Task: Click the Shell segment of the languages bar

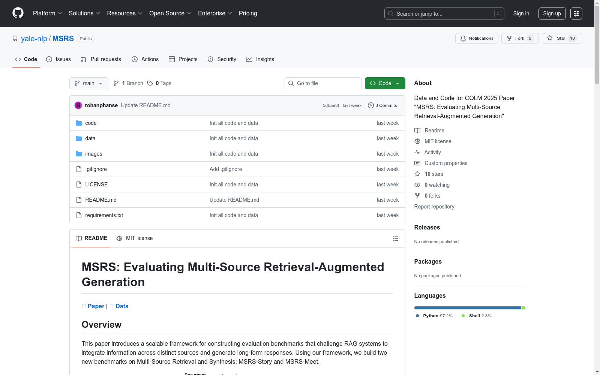Action: (x=523, y=308)
